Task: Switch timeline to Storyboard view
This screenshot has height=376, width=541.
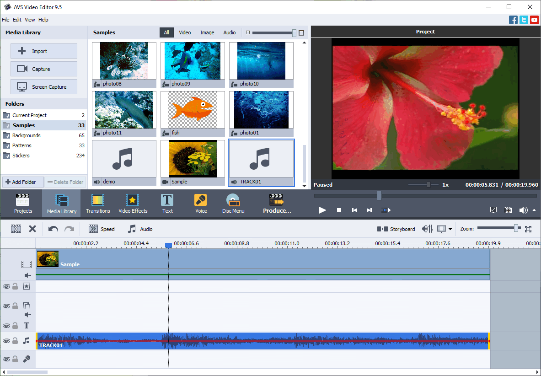Action: click(396, 229)
